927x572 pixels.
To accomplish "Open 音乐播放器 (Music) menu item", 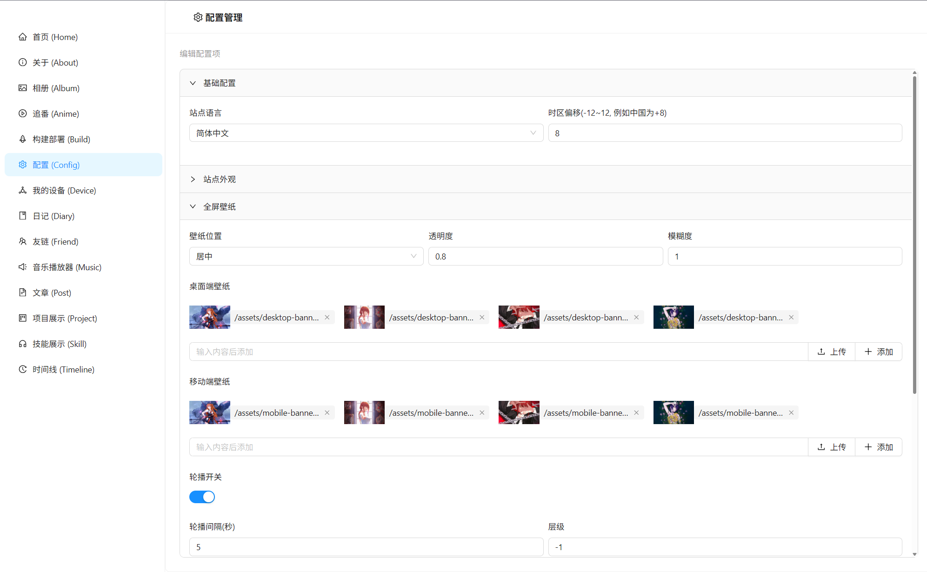I will [x=83, y=267].
